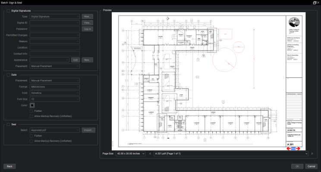Click the OK button
The image size is (321, 172).
(297, 166)
